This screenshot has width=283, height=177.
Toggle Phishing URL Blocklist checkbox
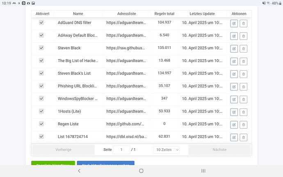tap(41, 86)
